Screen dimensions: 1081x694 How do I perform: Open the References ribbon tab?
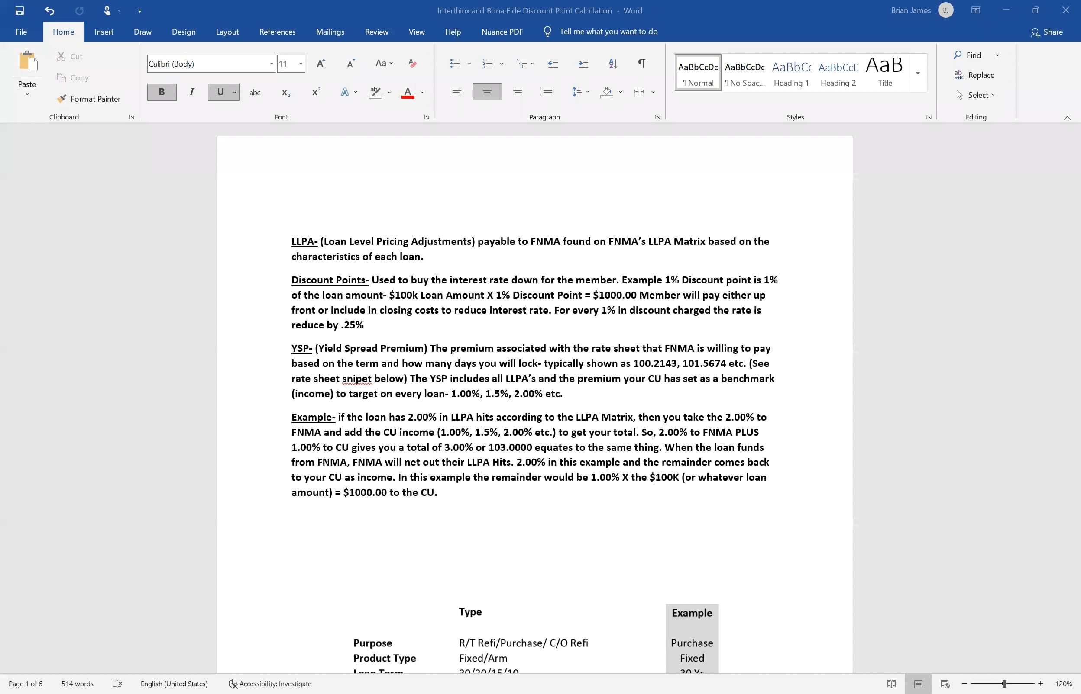277,32
